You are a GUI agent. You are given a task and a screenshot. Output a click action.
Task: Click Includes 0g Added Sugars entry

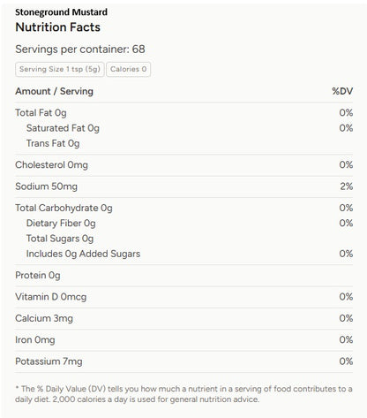(x=83, y=254)
